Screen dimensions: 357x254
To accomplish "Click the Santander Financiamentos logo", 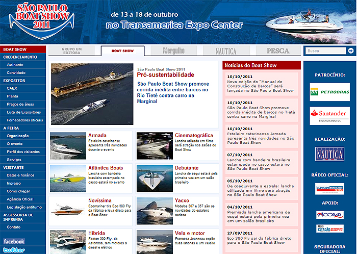I will click(329, 116).
